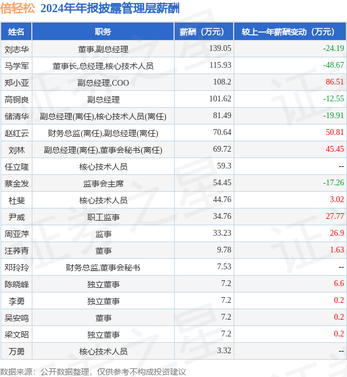
Task: Click the change value 50.81
Action: (x=335, y=132)
